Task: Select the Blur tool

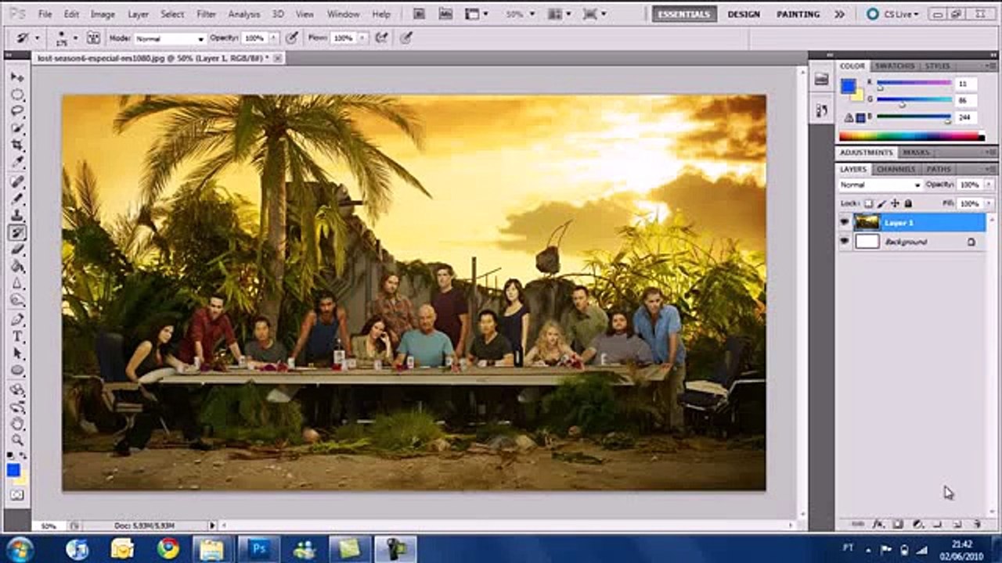Action: pyautogui.click(x=17, y=285)
